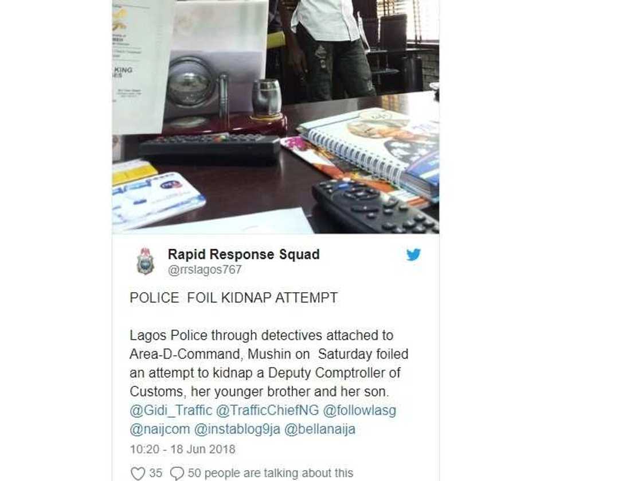Open the @bellanaija mention
This screenshot has width=642, height=481.
(319, 429)
